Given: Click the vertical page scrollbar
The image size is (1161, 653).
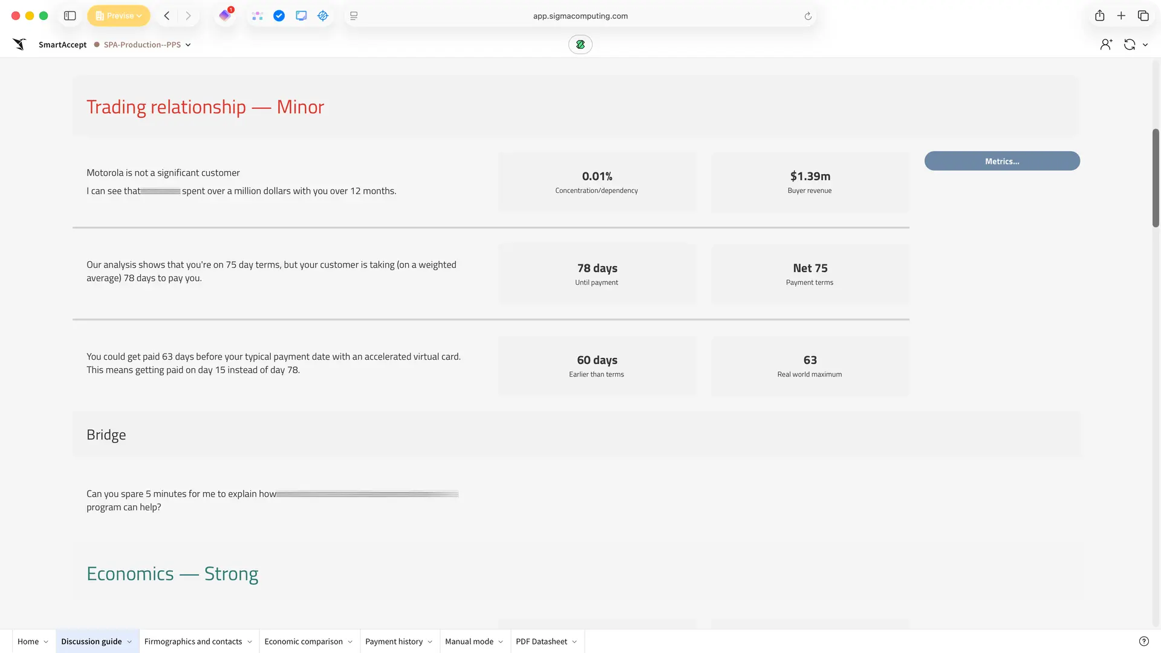Looking at the screenshot, I should pos(1156,178).
